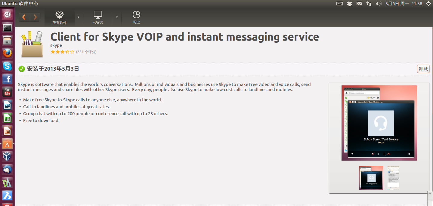This screenshot has width=433, height=206.
Task: Click the Ubuntu Software Center dock icon
Action: click(x=7, y=144)
